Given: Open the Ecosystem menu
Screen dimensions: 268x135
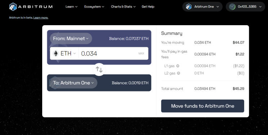Looking at the screenshot, I should [x=94, y=6].
